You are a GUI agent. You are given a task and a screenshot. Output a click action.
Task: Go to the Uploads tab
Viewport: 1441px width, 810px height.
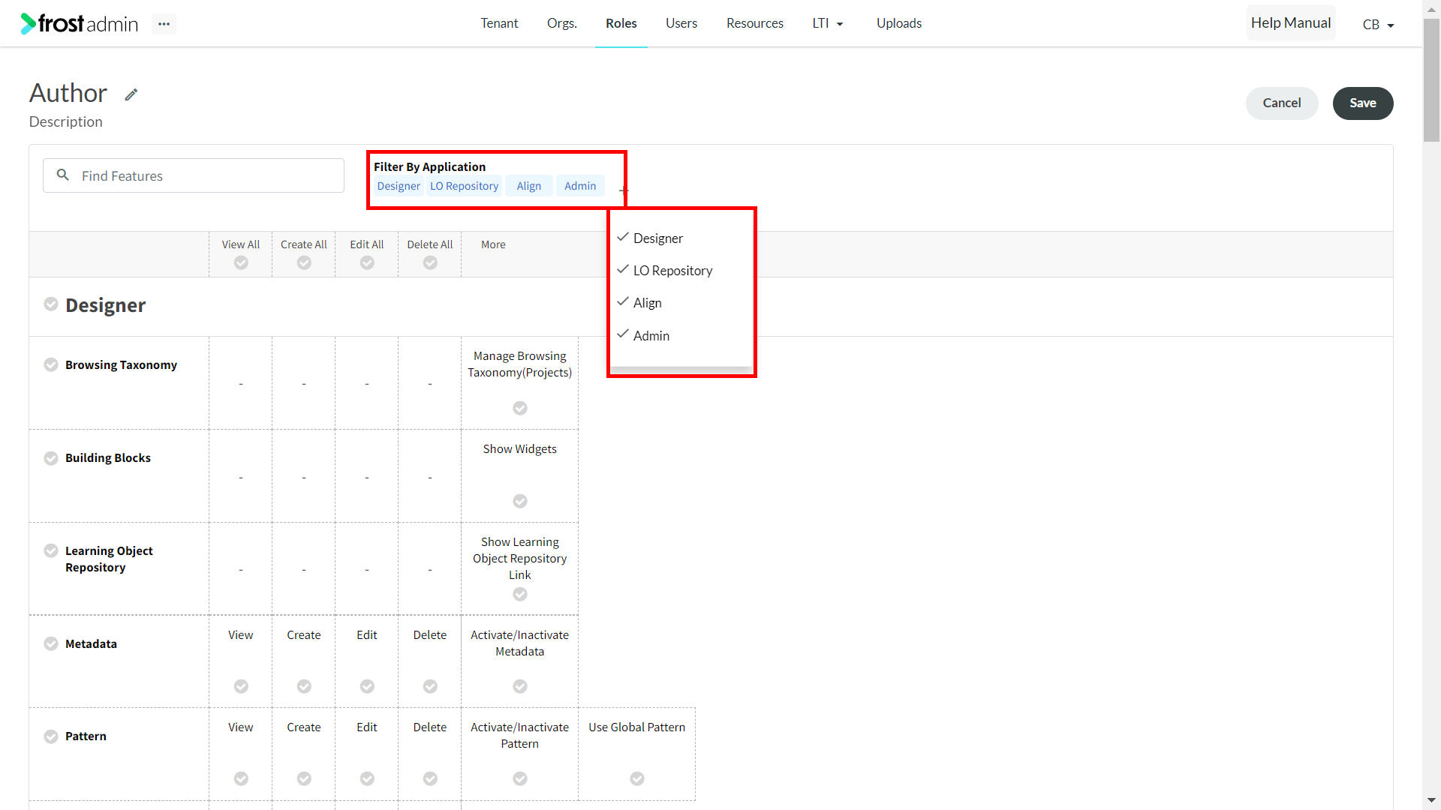899,23
